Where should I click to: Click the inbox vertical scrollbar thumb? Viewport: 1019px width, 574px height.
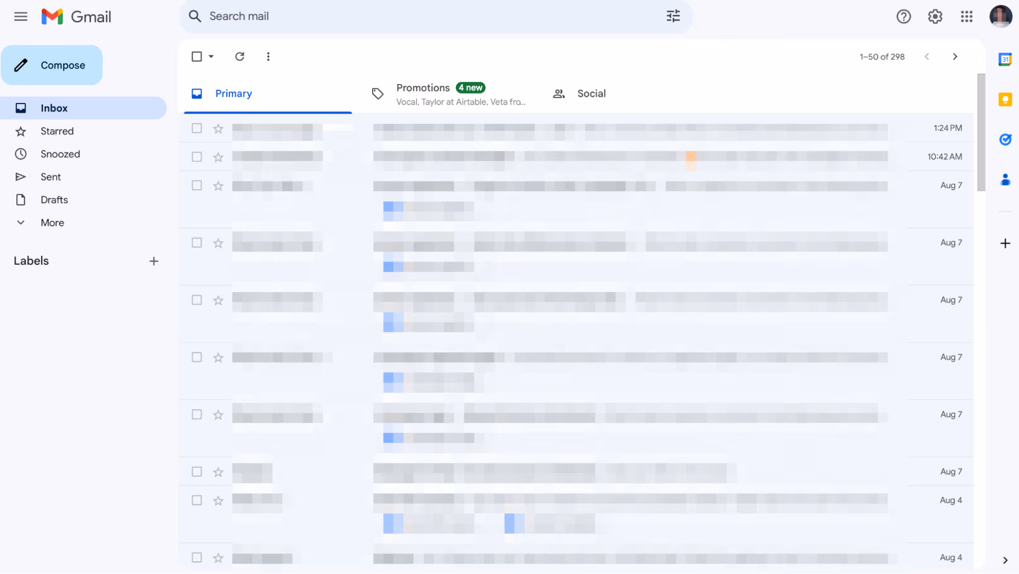[x=981, y=133]
